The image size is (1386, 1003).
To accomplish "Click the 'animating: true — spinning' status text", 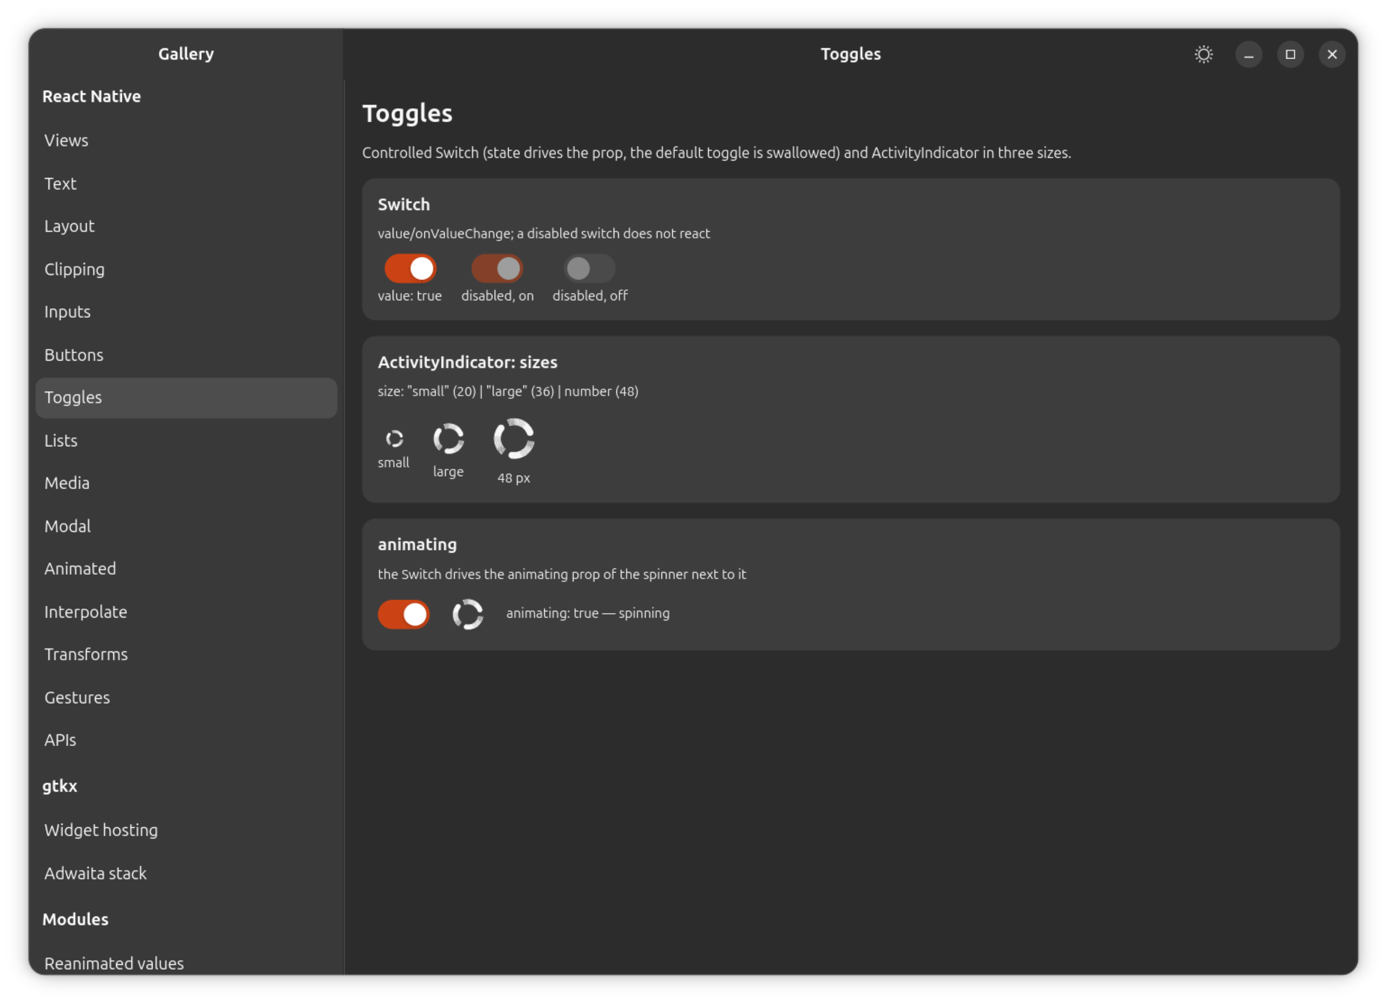I will (x=587, y=613).
